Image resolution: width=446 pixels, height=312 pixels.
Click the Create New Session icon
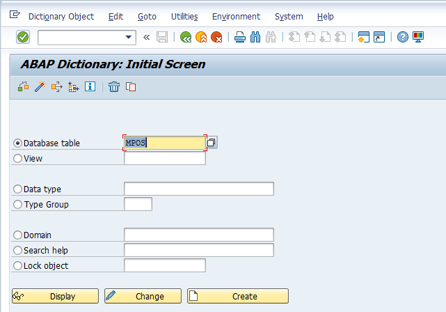pos(363,38)
